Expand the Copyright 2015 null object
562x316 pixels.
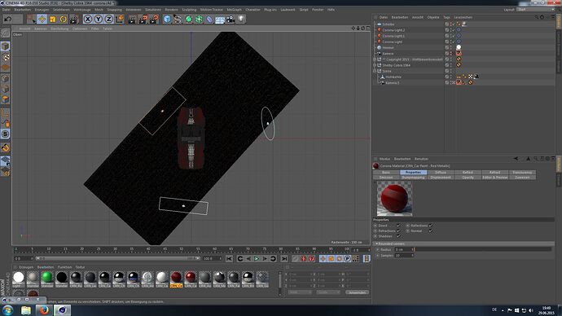(x=375, y=59)
